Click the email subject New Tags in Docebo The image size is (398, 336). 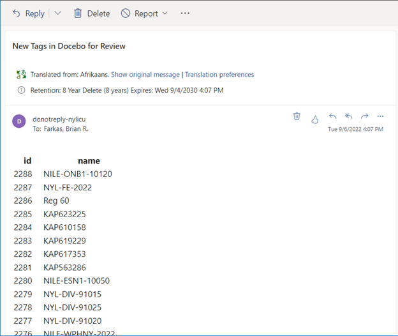pos(69,46)
